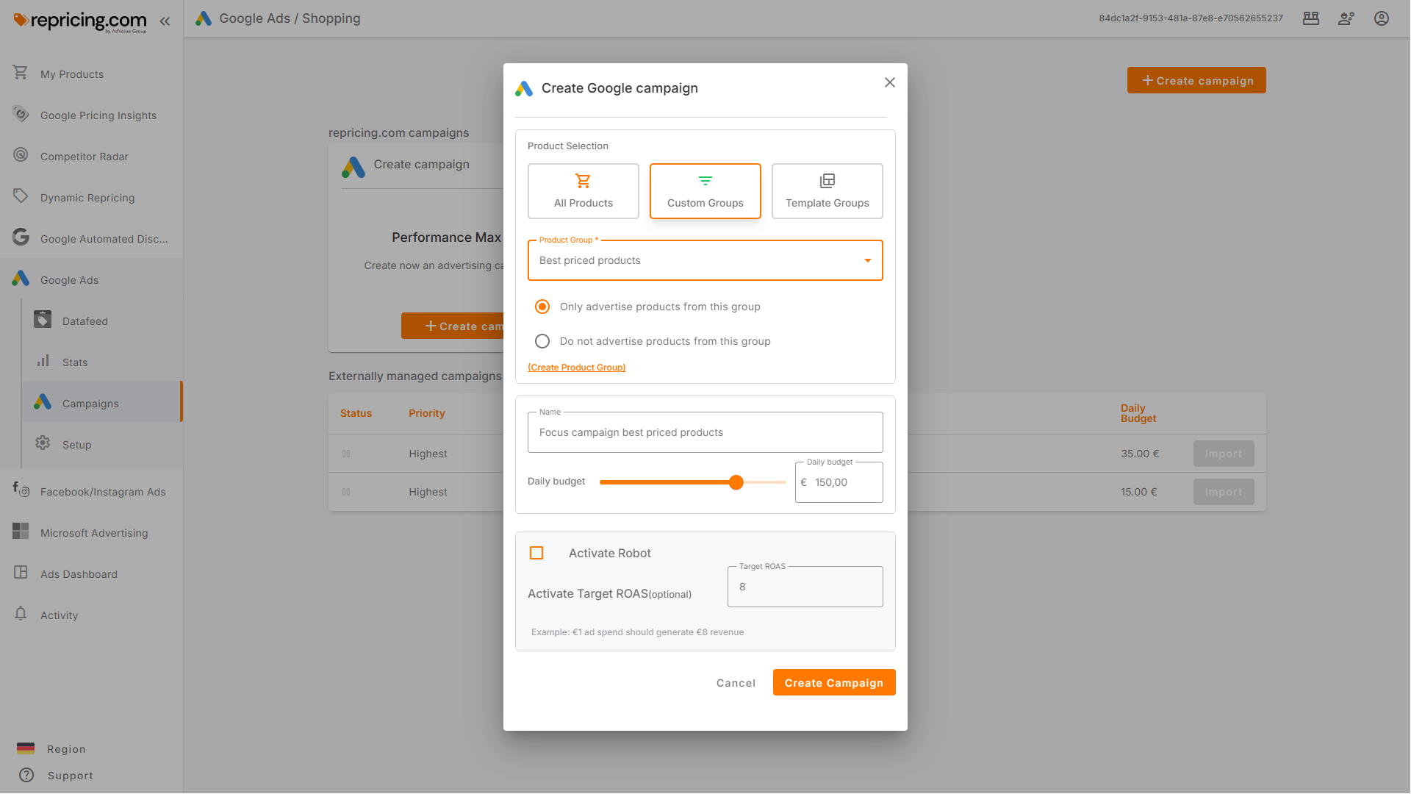Open Microsoft Advertising windows icon
This screenshot has height=794, width=1411.
tap(21, 531)
